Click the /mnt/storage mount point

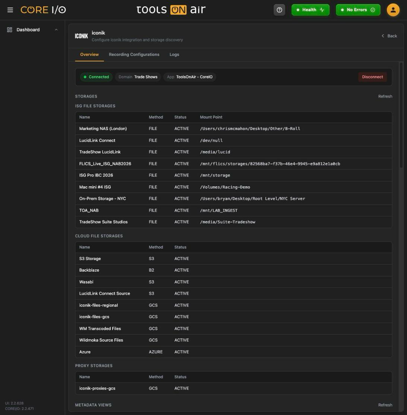click(x=215, y=175)
